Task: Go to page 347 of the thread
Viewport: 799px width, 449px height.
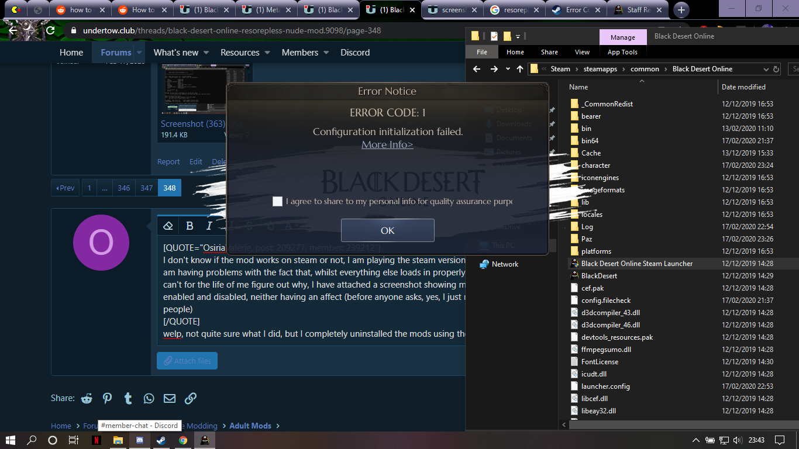Action: 147,188
